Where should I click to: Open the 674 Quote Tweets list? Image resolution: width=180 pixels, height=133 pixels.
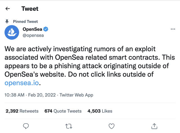click(63, 111)
